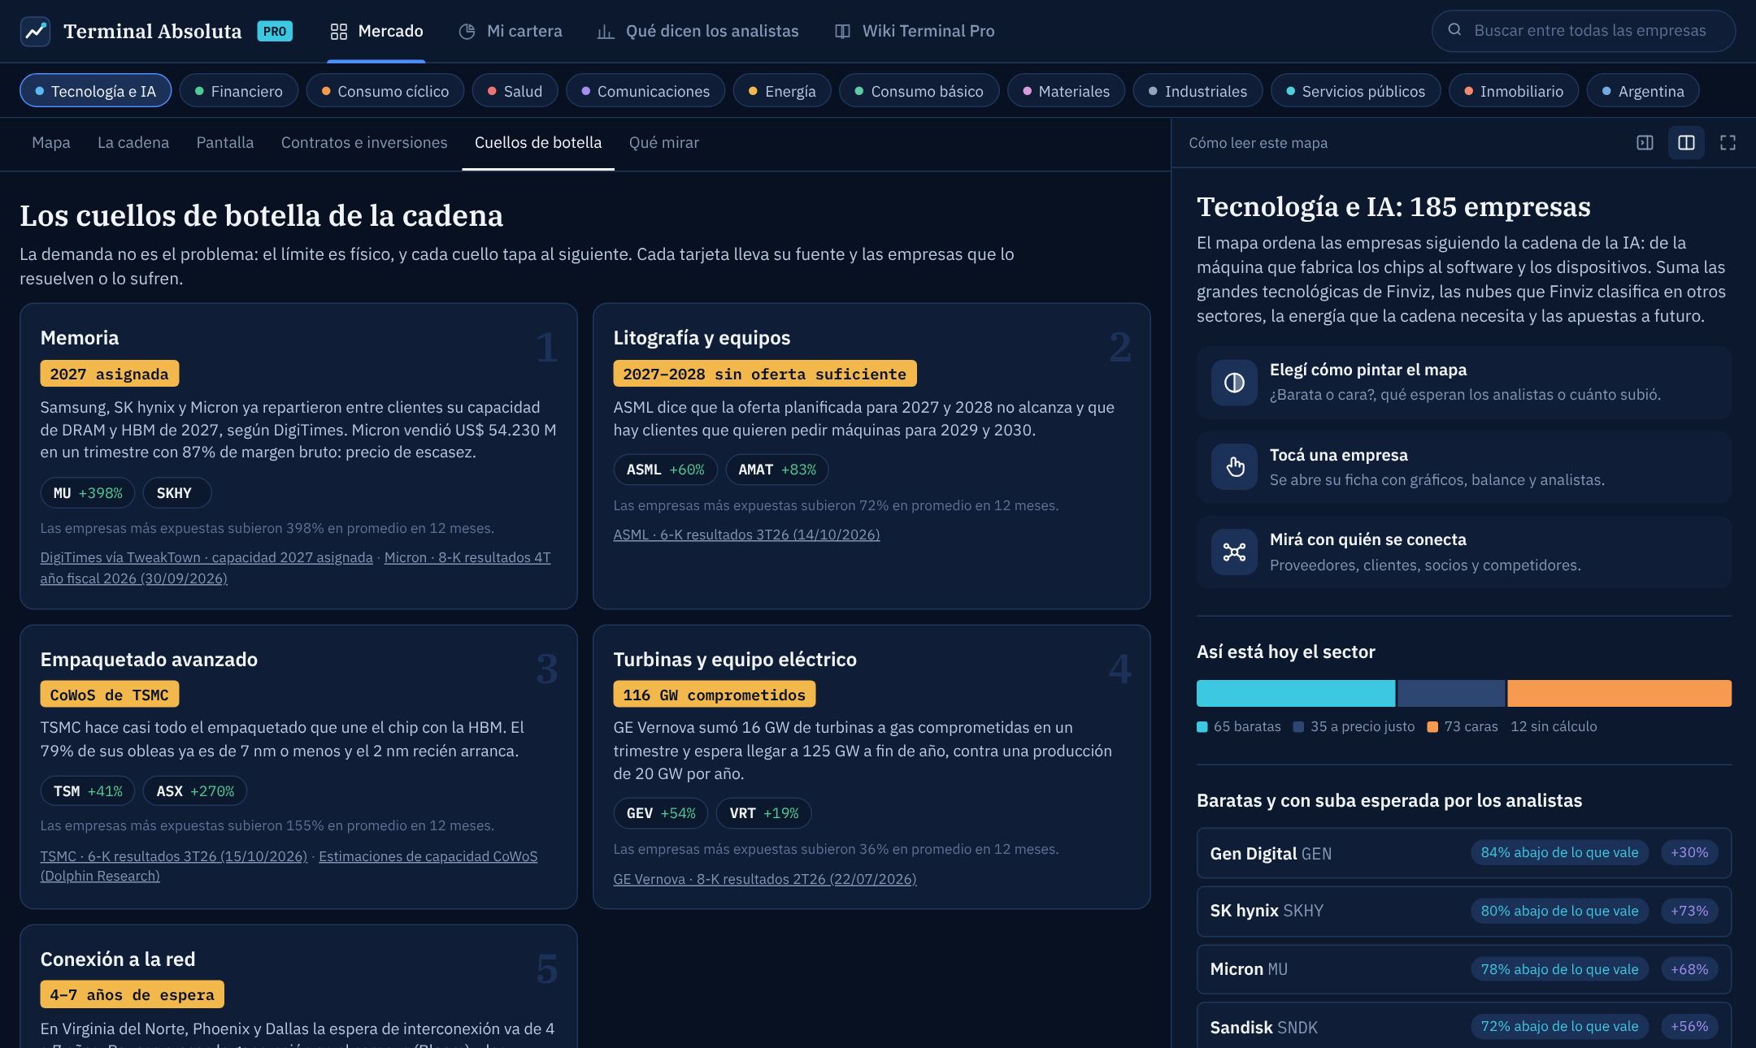1756x1048 pixels.
Task: Click the GEV +54% ticker chip
Action: [661, 812]
